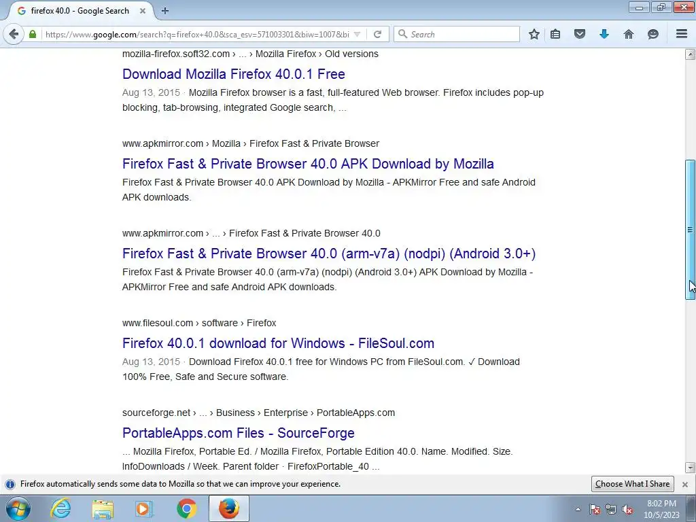Image resolution: width=696 pixels, height=522 pixels.
Task: Open 'Download Mozilla Firefox 40.0.1 Free' result
Action: 234,74
